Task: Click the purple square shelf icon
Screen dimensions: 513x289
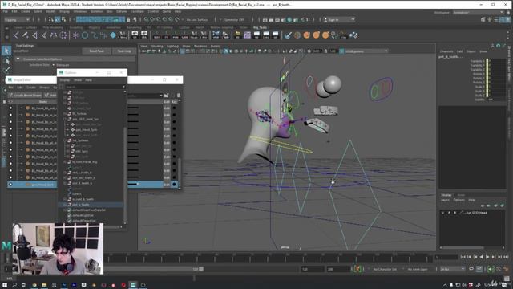Action: [247, 35]
